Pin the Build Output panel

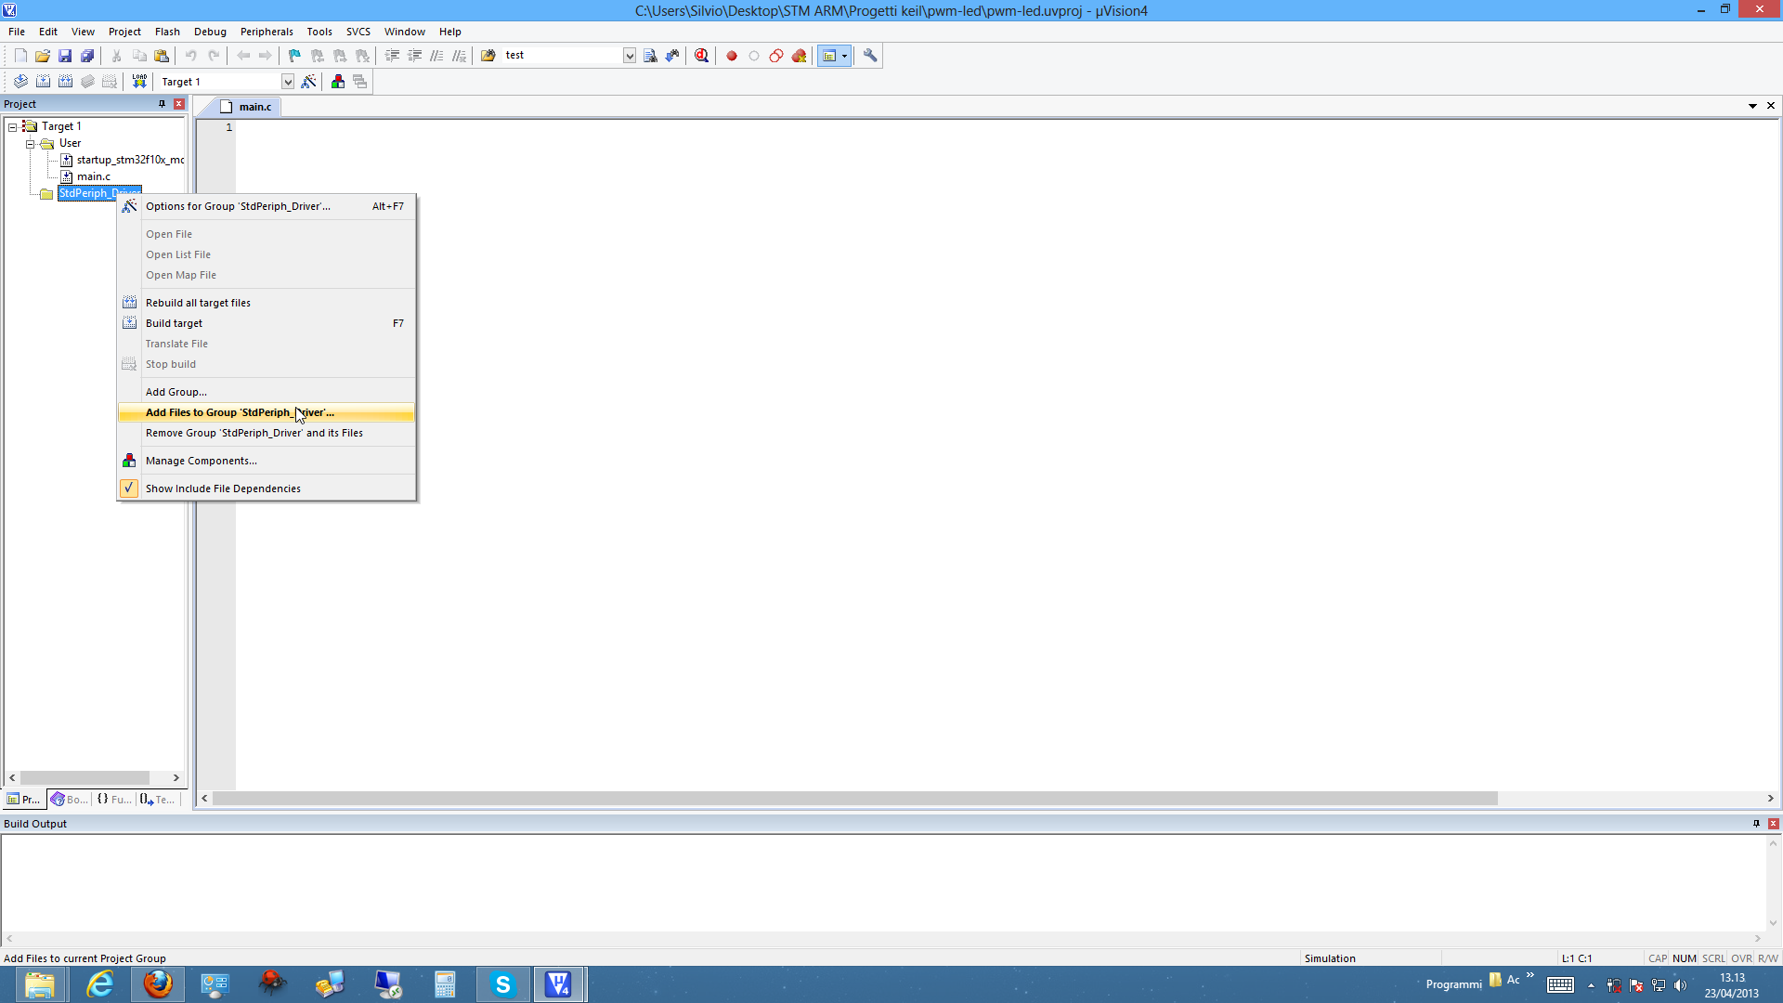click(1756, 824)
